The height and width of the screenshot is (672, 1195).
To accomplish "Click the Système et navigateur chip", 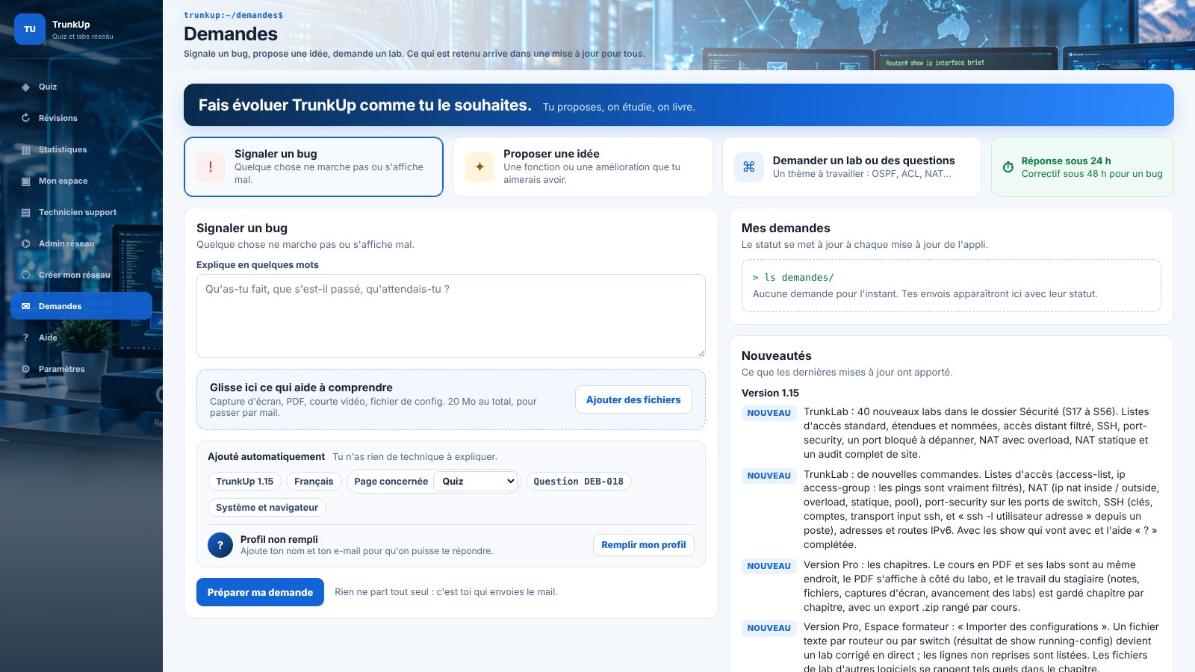I will tap(267, 508).
